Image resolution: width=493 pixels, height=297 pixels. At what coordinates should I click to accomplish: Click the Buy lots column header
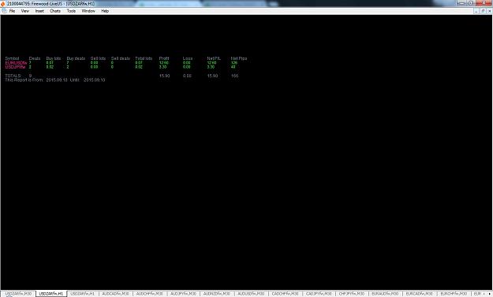[x=54, y=58]
